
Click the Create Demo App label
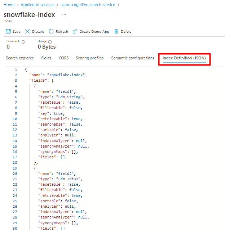[94, 32]
